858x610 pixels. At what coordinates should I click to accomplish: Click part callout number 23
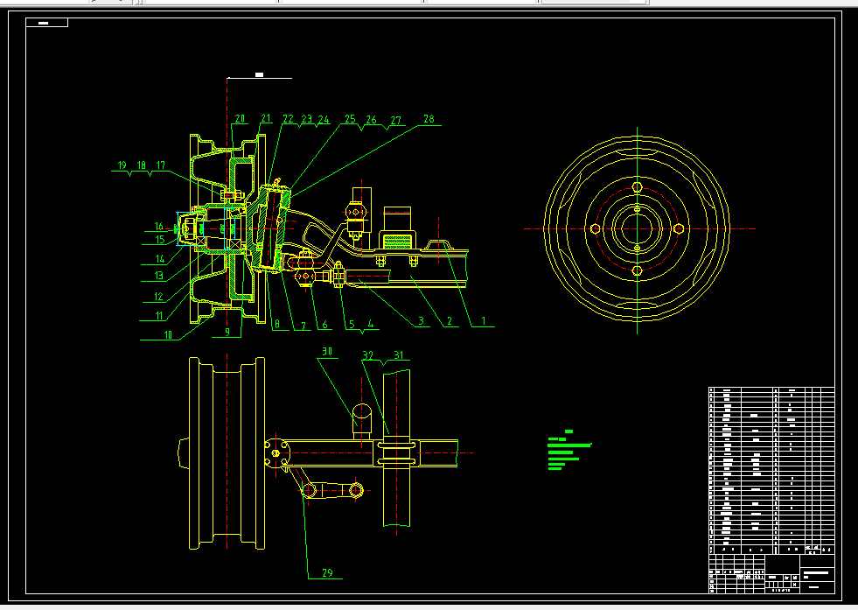coord(306,119)
